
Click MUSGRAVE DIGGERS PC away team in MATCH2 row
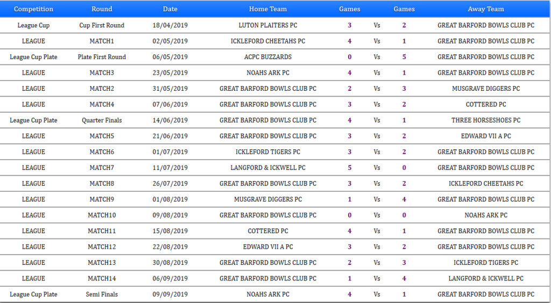(x=486, y=88)
